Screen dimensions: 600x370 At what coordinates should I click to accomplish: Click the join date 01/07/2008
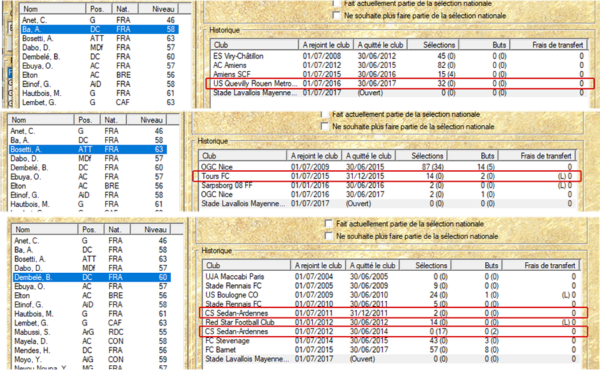321,56
